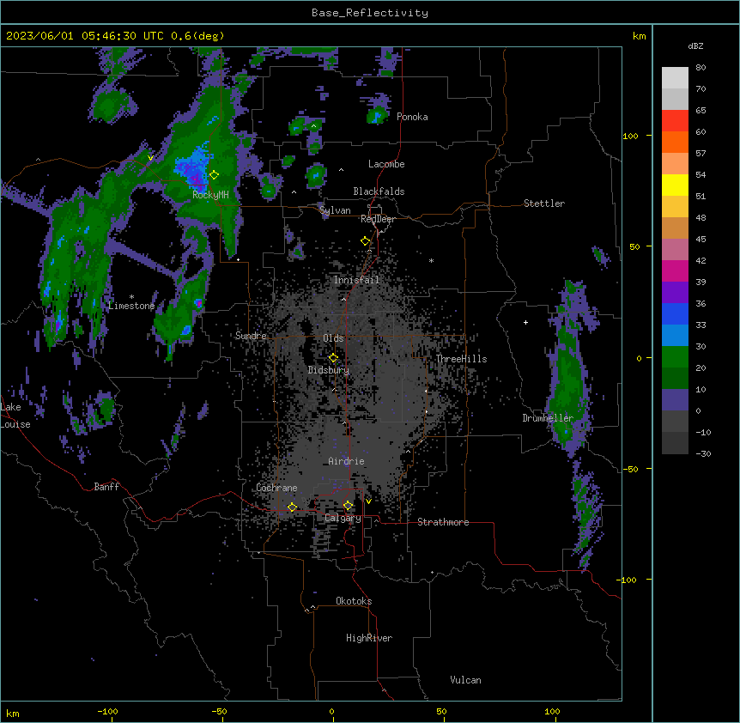Viewport: 740px width, 723px height.
Task: Click the Base_Reflectivity title text
Action: 369,13
